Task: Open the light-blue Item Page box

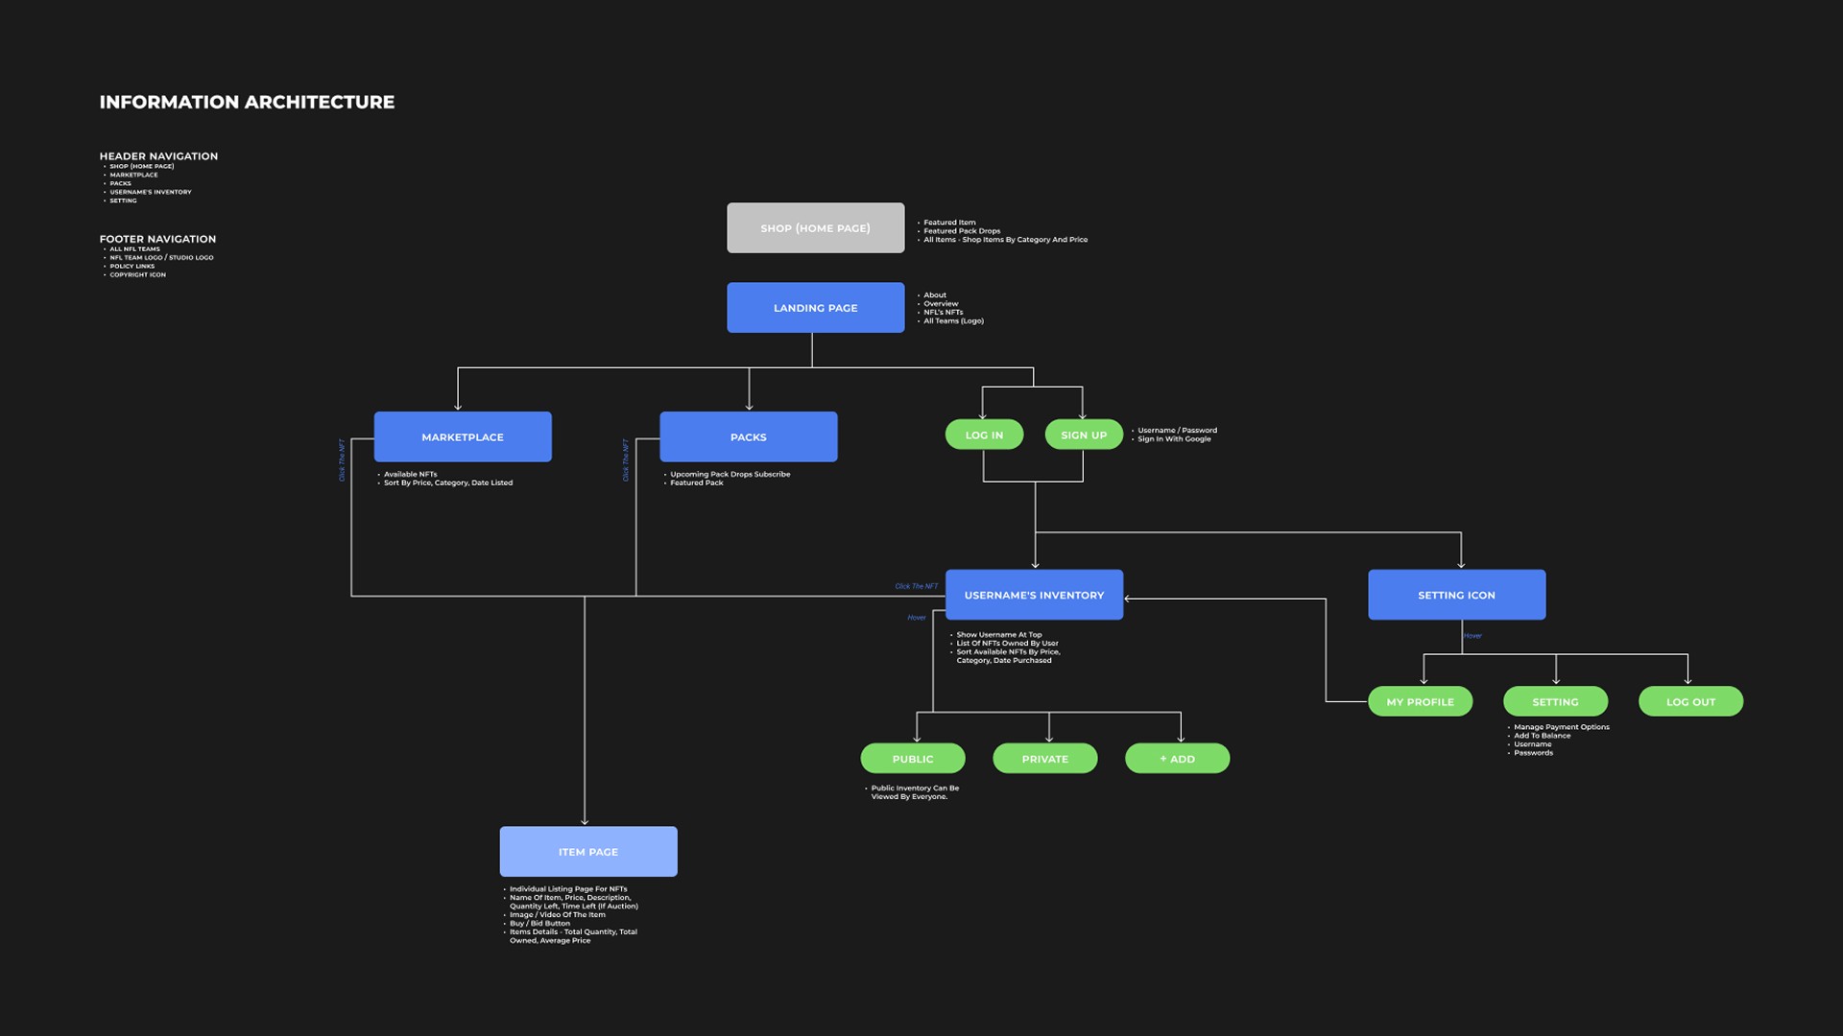Action: coord(588,852)
